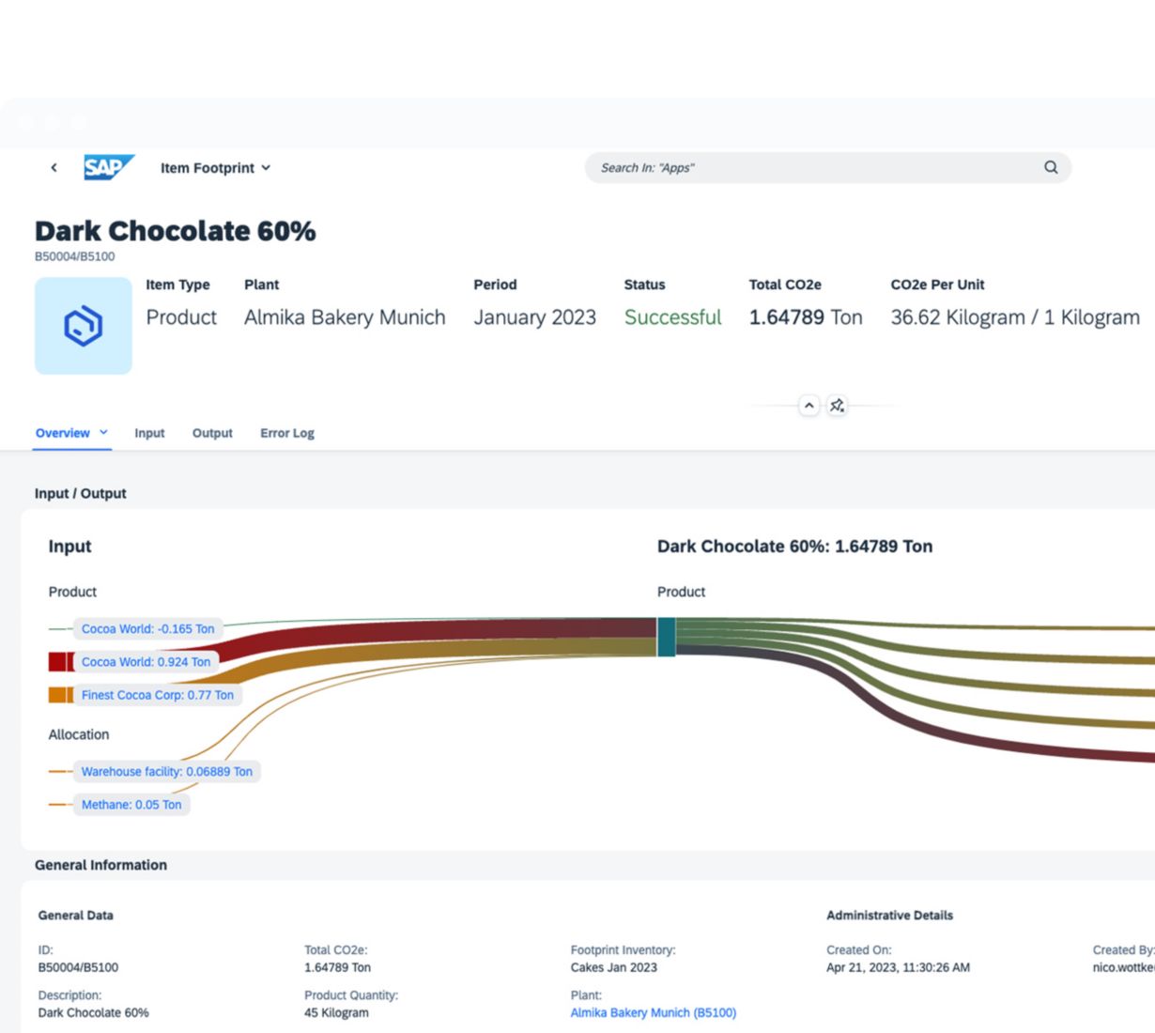Click the back arrow in header

(54, 167)
